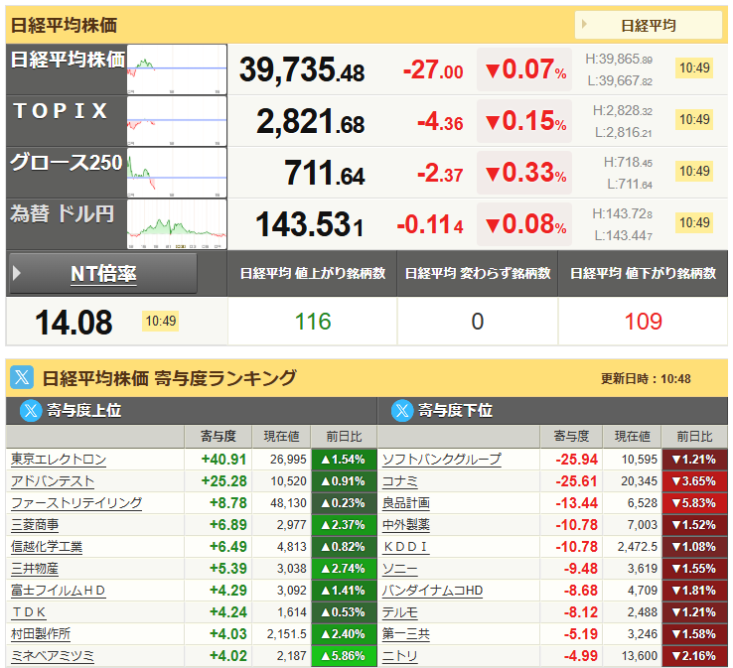Click the X icon next to 寄与度上位
Screen dimensions: 733x668
coord(31,411)
